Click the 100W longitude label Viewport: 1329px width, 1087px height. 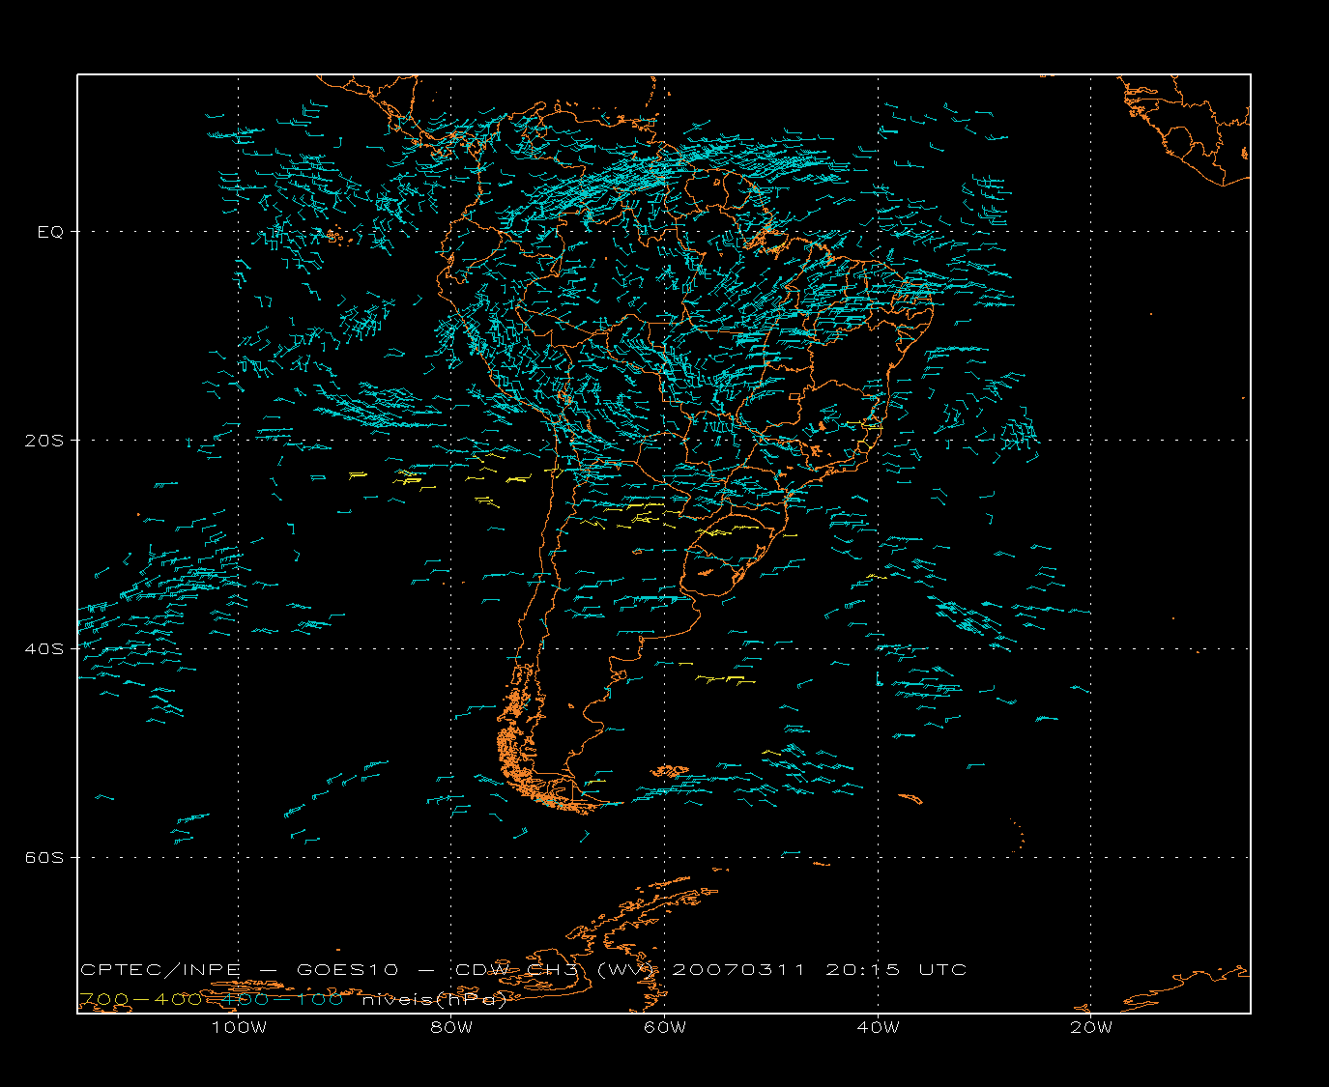click(239, 1027)
